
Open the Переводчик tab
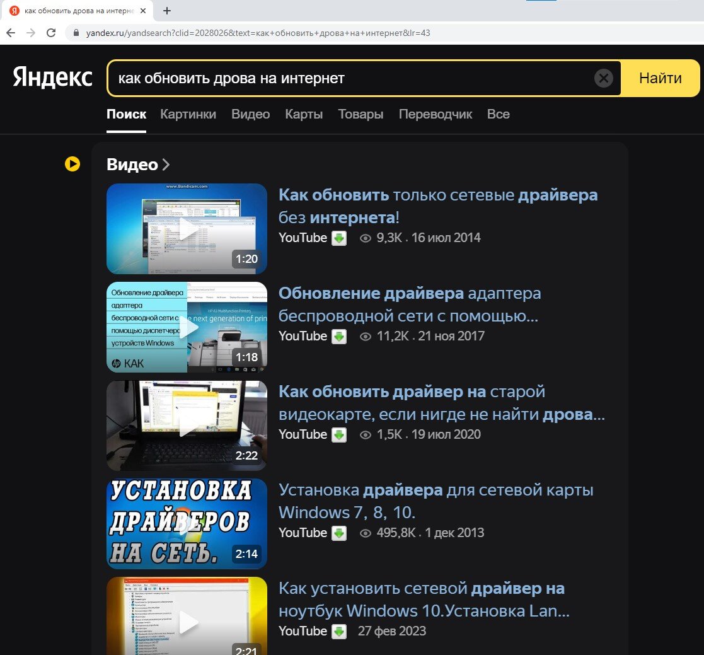coord(435,114)
